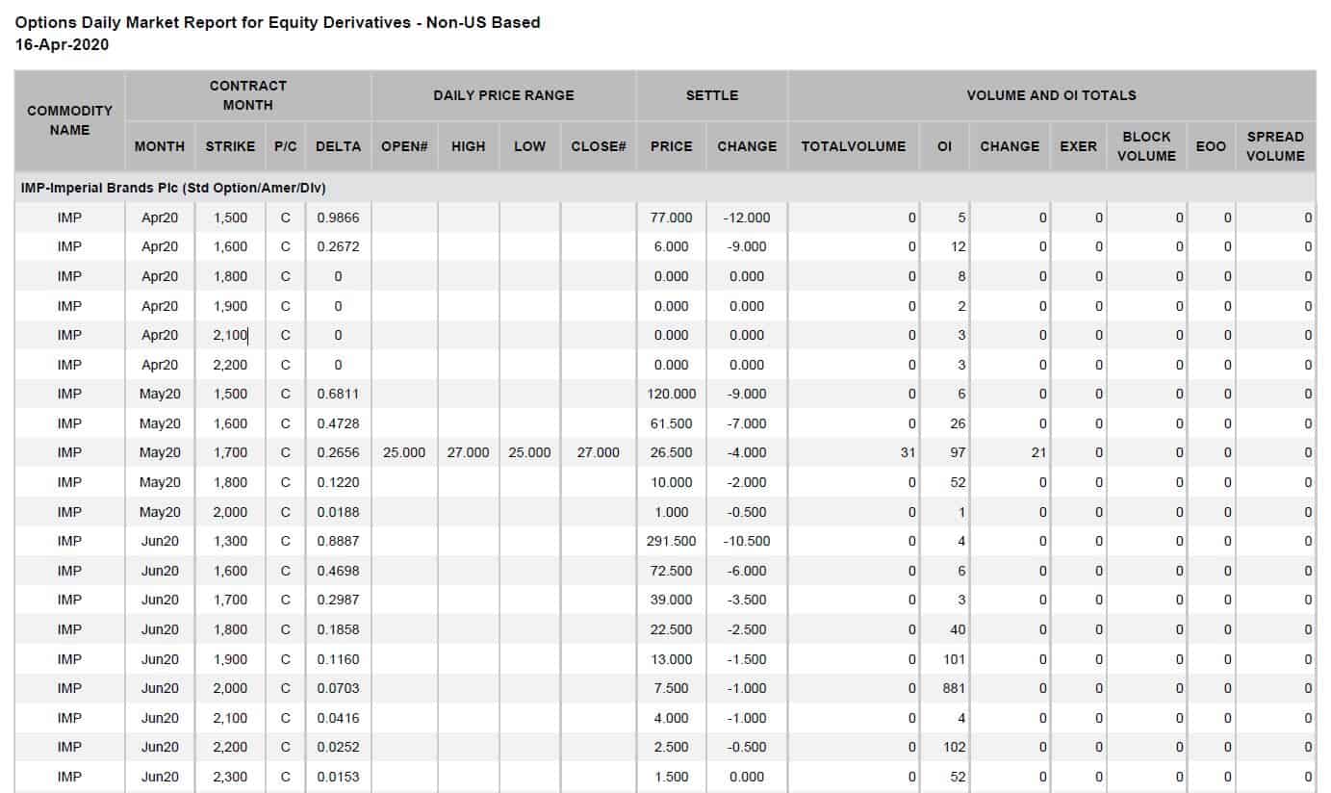Click the SPREAD VOLUME column header
Viewport: 1331px width, 793px height.
(x=1275, y=146)
